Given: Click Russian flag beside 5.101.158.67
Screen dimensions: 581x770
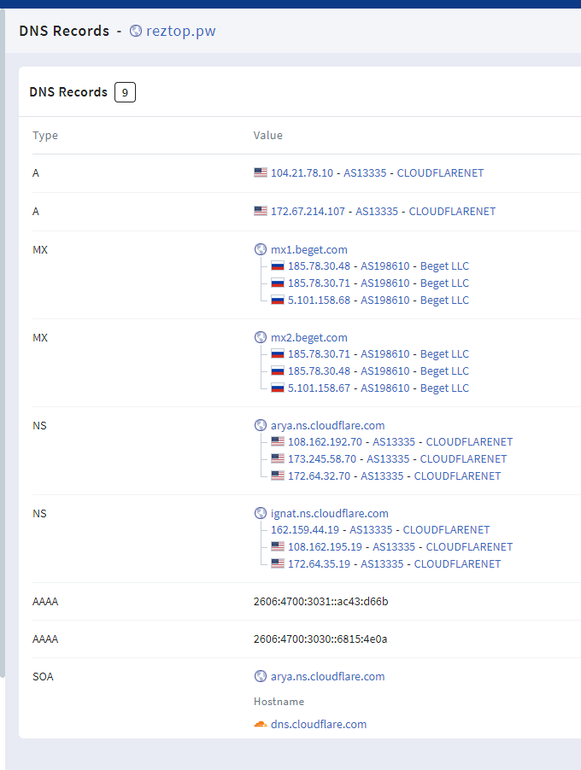Looking at the screenshot, I should (278, 388).
